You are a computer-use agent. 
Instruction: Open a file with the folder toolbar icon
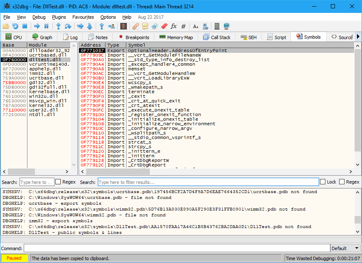click(x=7, y=26)
